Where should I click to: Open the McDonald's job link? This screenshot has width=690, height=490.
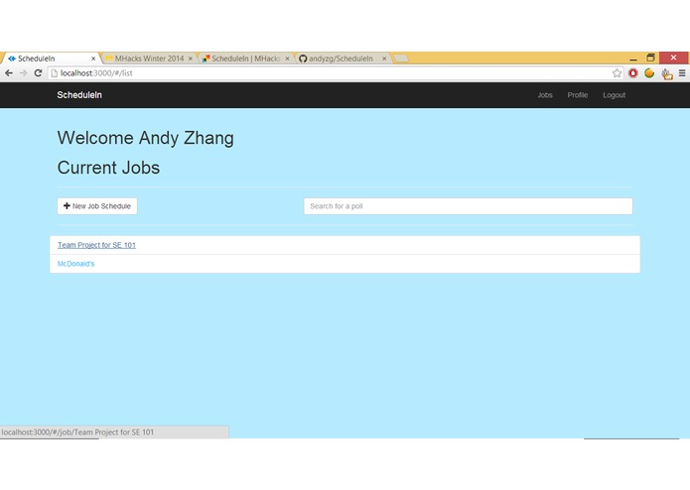tap(75, 264)
